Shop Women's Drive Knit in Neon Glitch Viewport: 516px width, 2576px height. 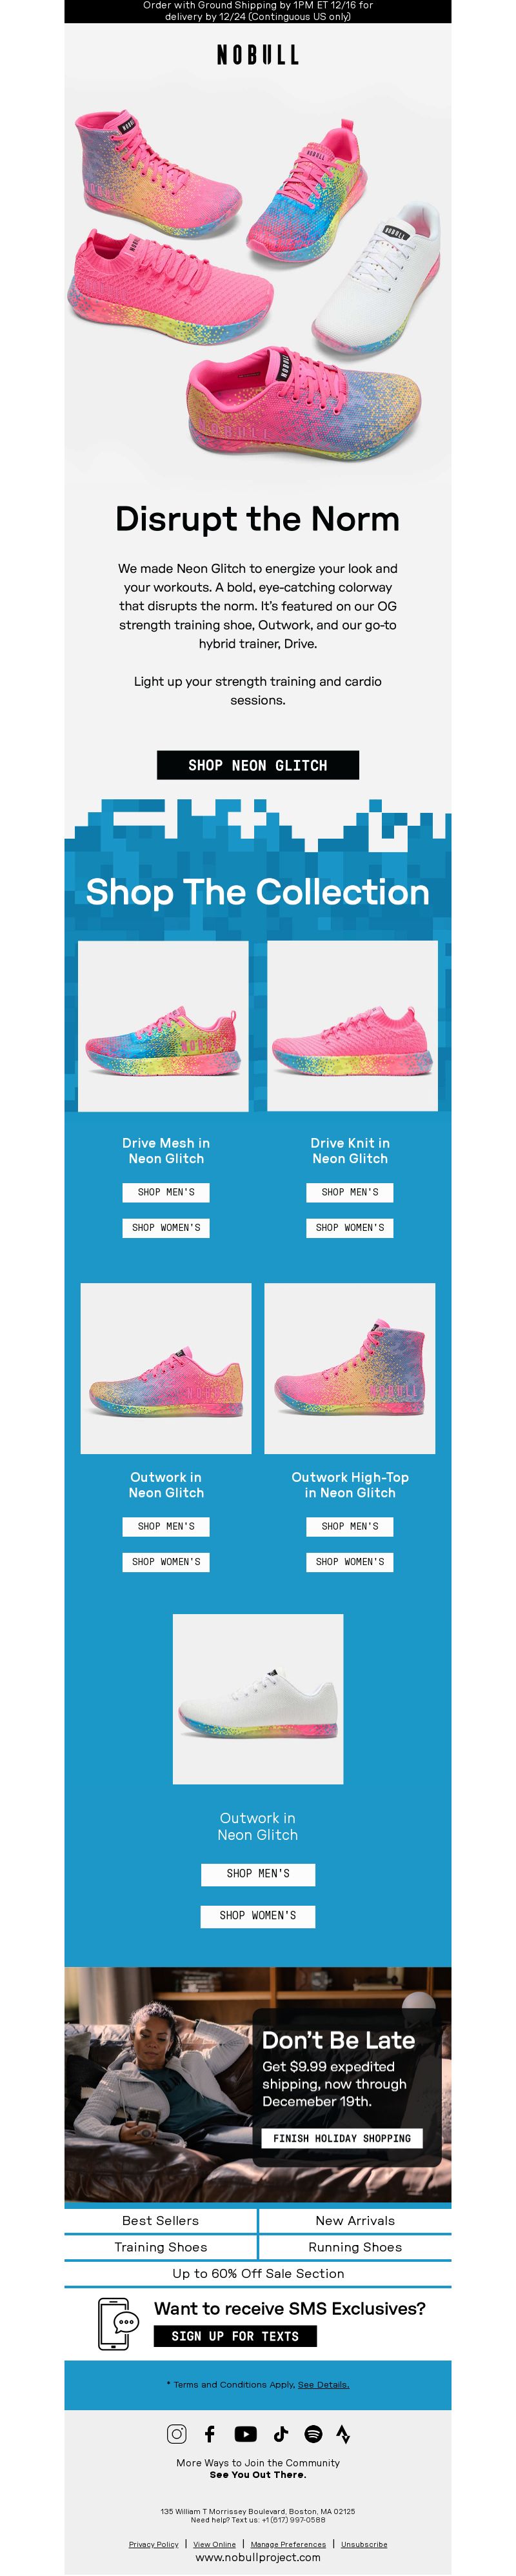click(x=350, y=1227)
